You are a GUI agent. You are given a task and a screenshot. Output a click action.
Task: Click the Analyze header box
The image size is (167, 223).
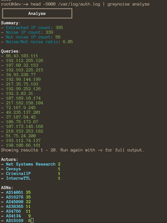[37, 13]
